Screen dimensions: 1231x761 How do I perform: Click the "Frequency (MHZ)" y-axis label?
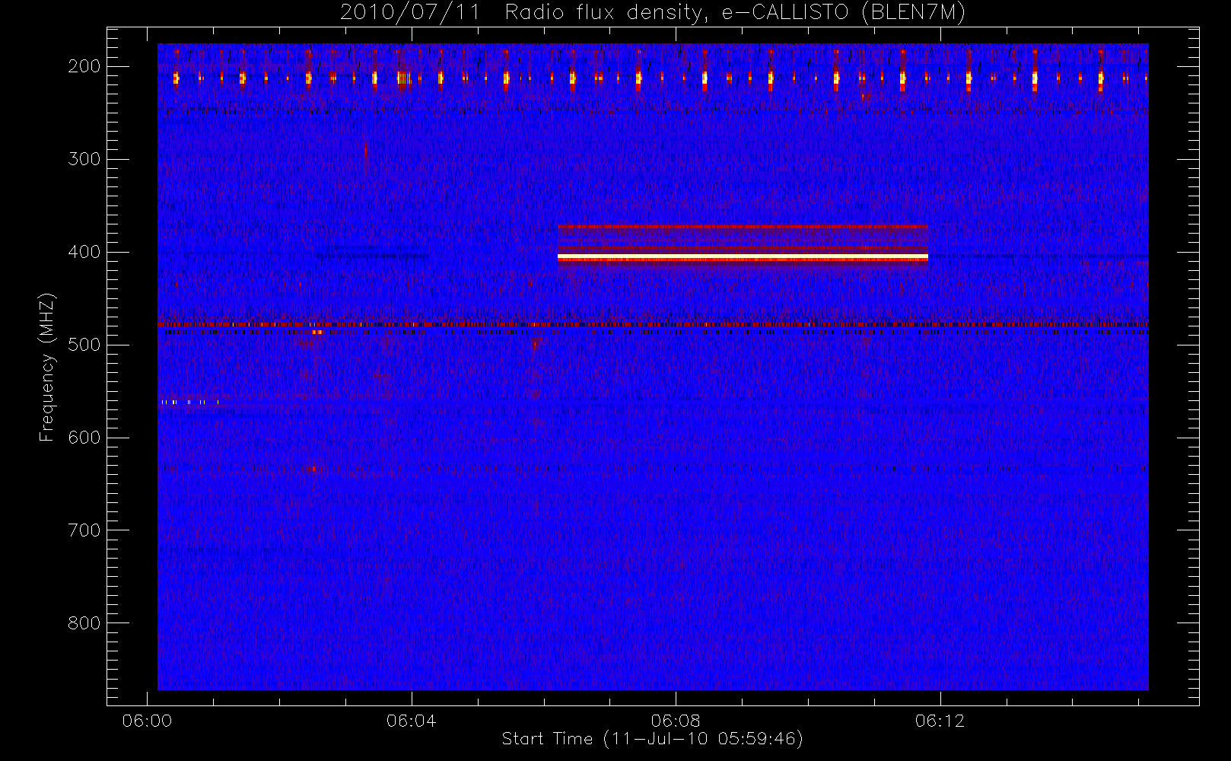(47, 367)
